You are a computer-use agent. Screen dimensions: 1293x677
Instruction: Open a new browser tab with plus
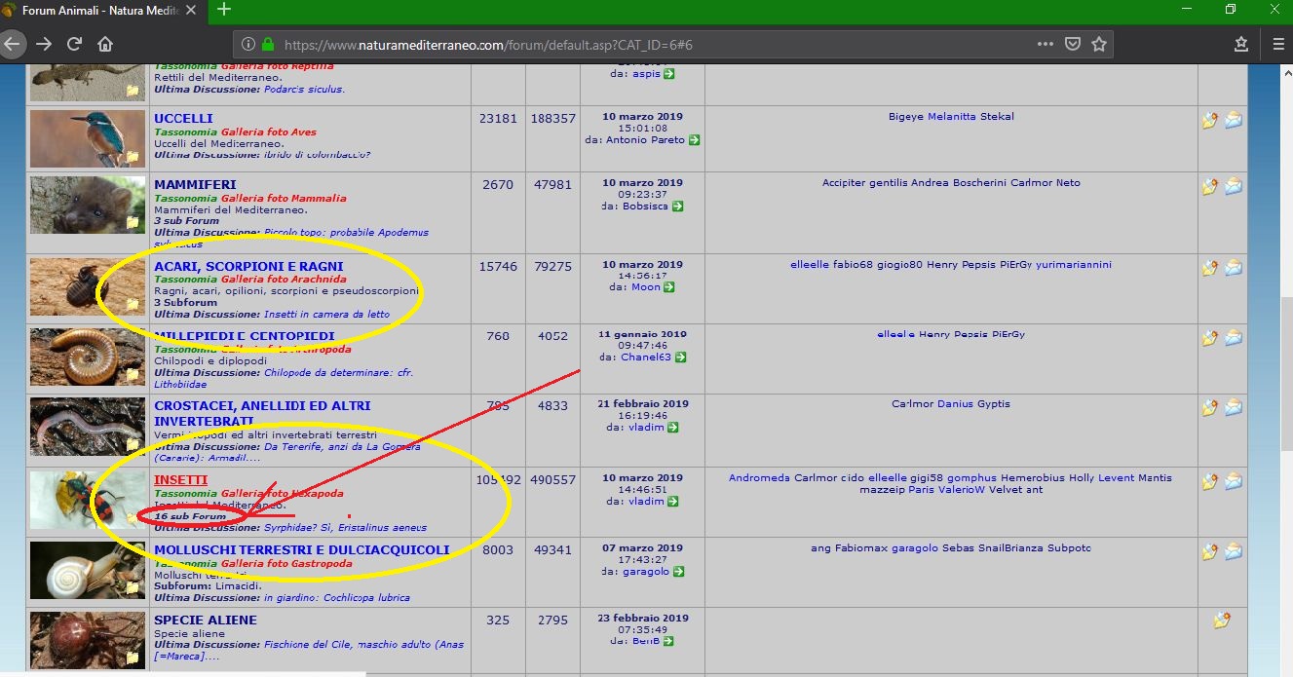[x=224, y=10]
